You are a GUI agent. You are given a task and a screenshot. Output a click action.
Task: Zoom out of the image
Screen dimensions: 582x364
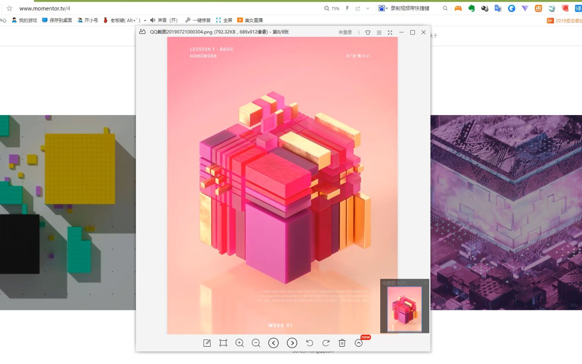coord(256,343)
